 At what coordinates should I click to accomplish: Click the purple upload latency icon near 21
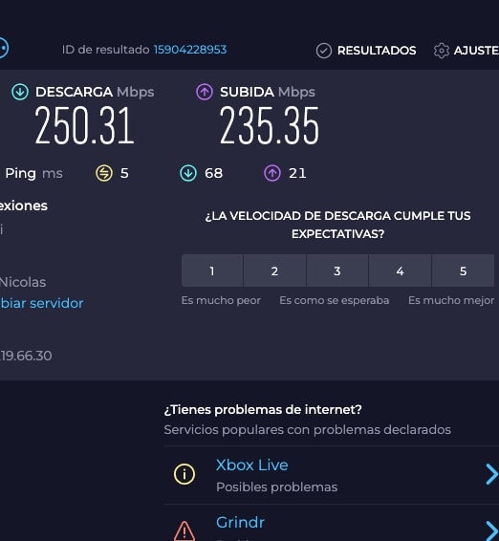tap(272, 173)
